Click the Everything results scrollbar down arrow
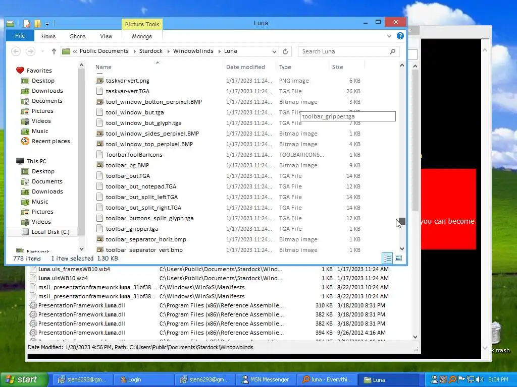 pyautogui.click(x=415, y=337)
